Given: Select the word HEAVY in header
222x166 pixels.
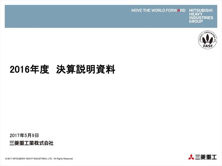Looking at the screenshot, I should pos(195,14).
